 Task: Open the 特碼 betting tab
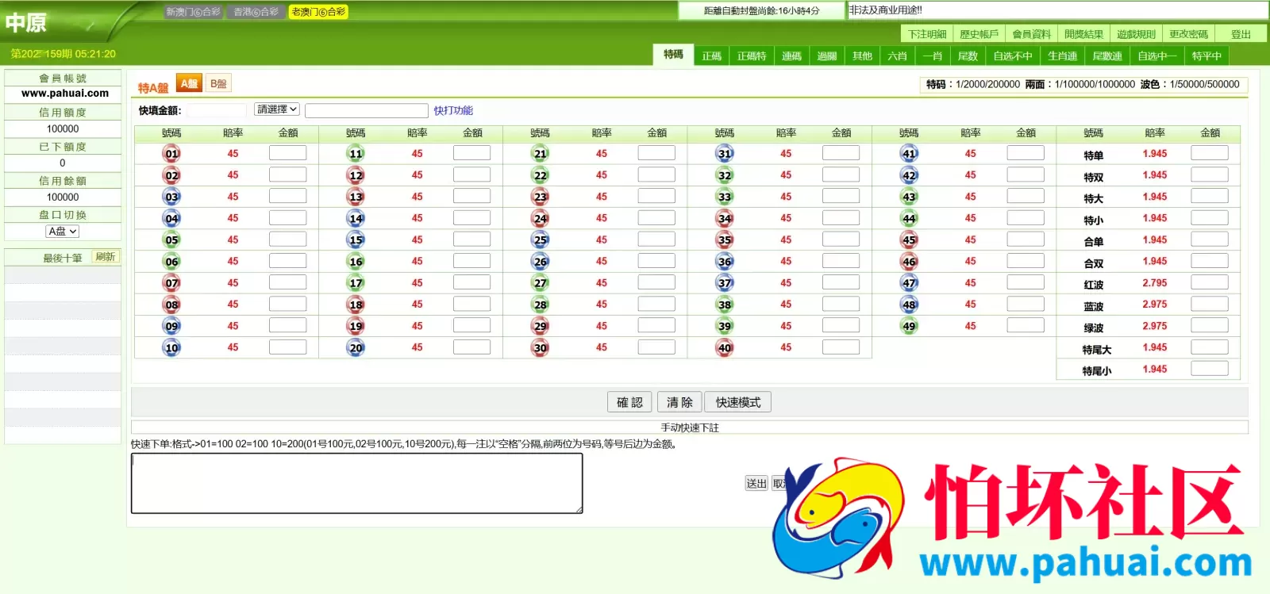[x=673, y=55]
